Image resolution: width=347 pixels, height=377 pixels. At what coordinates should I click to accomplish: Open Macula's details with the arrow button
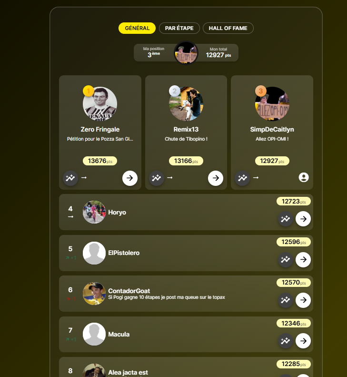pos(303,341)
